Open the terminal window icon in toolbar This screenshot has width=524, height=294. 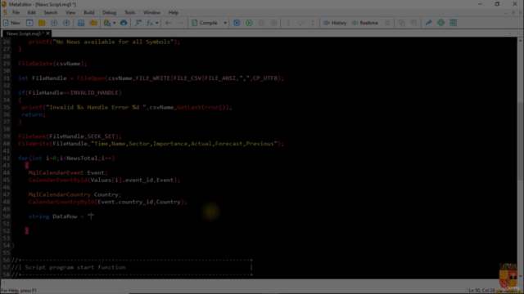point(453,23)
